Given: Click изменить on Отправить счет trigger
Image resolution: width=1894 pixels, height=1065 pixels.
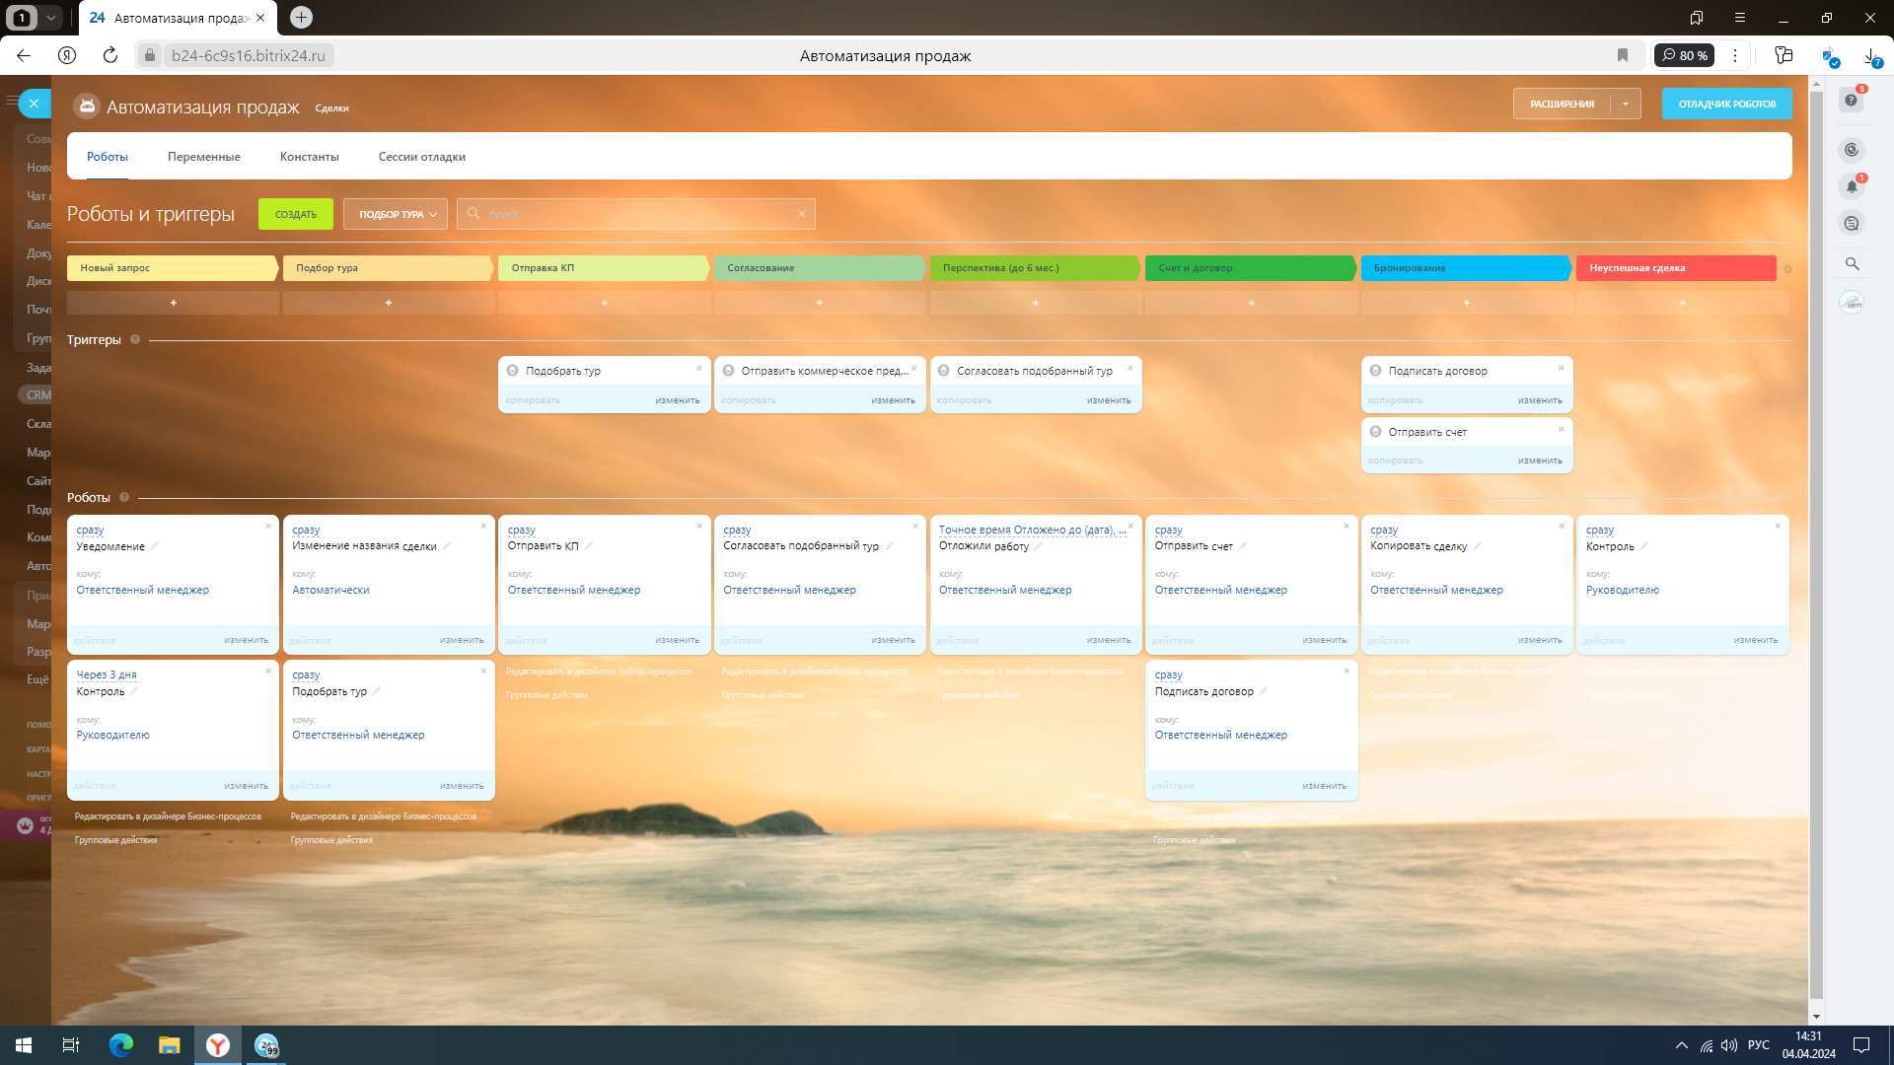Looking at the screenshot, I should coord(1540,461).
